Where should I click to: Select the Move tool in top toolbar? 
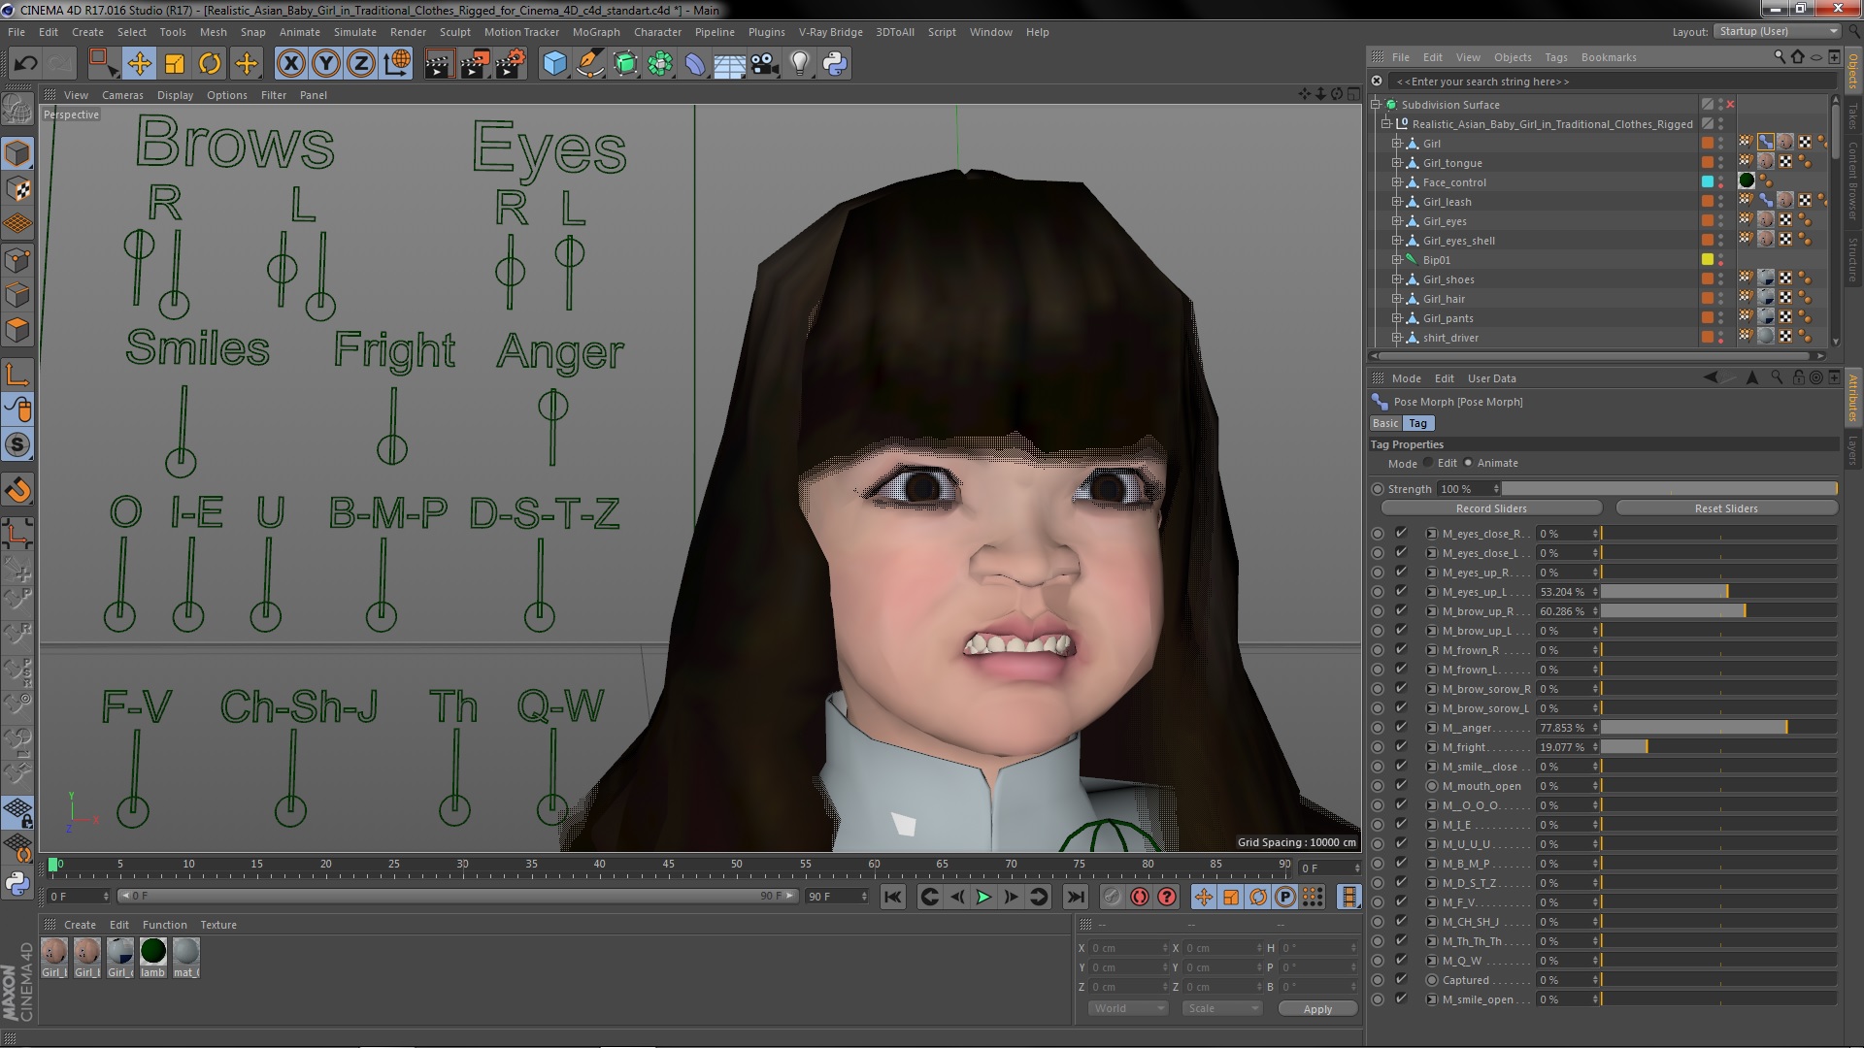[x=139, y=64]
